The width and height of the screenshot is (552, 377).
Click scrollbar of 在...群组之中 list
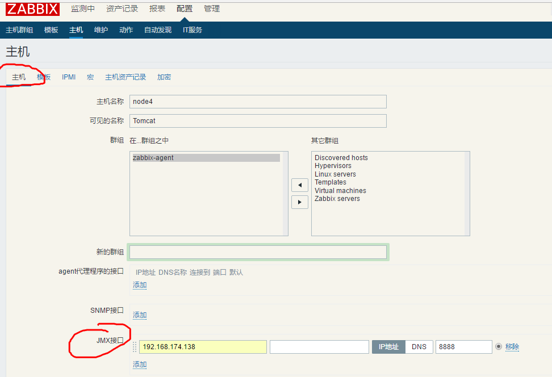pos(285,194)
